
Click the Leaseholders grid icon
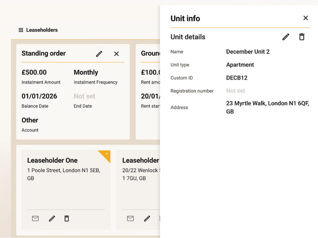[21, 30]
